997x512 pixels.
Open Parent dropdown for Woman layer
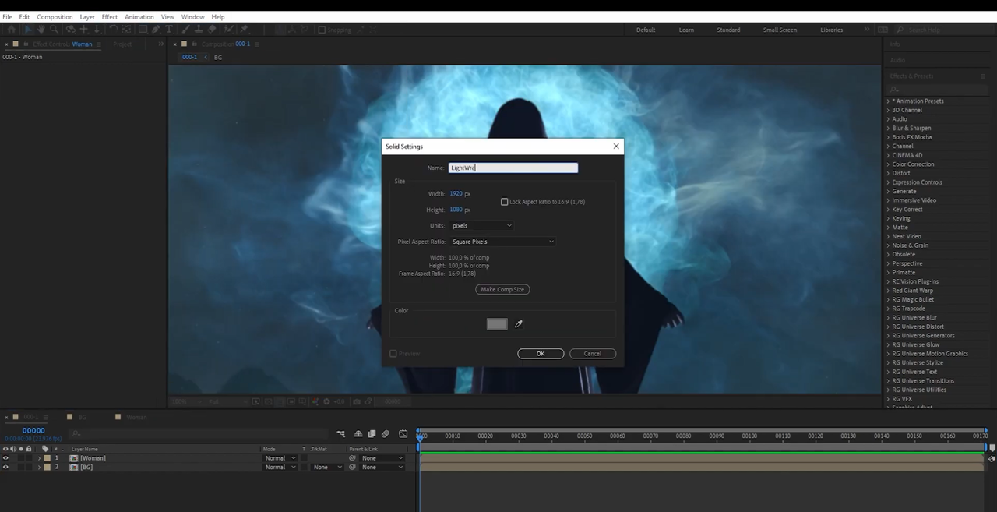tap(382, 457)
